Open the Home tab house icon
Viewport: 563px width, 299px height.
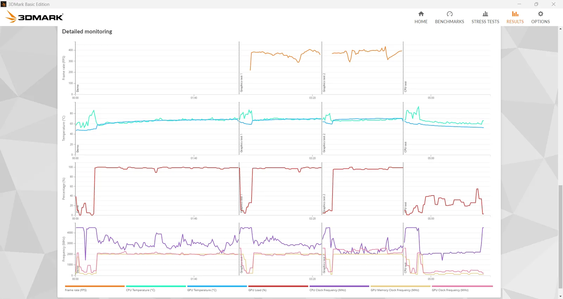[x=421, y=14]
